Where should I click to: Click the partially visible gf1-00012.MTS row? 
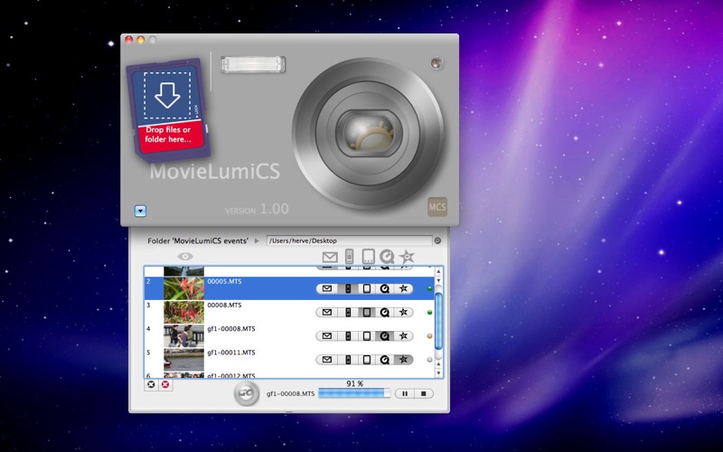(289, 375)
